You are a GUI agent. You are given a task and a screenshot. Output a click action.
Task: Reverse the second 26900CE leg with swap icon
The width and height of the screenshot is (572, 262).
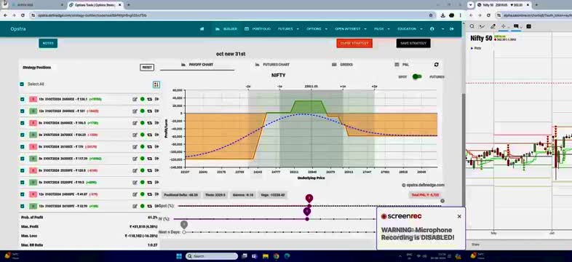(x=150, y=111)
